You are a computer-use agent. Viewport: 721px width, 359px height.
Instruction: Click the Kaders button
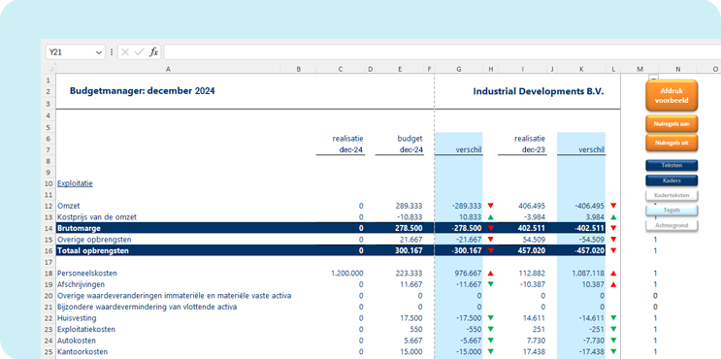(x=672, y=180)
